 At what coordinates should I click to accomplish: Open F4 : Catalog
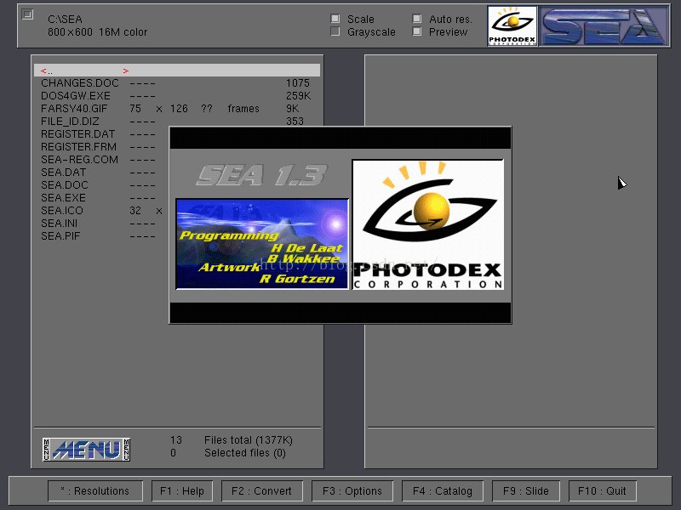coord(443,491)
